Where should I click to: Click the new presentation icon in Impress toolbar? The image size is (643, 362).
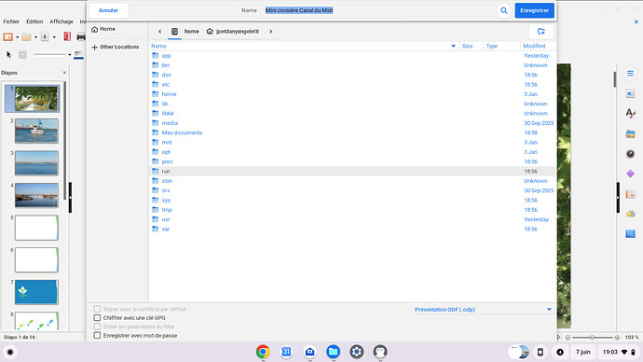(x=7, y=37)
